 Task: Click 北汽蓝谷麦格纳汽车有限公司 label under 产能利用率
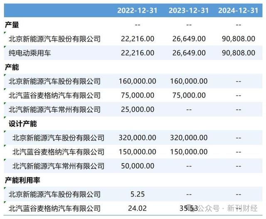[54, 208]
